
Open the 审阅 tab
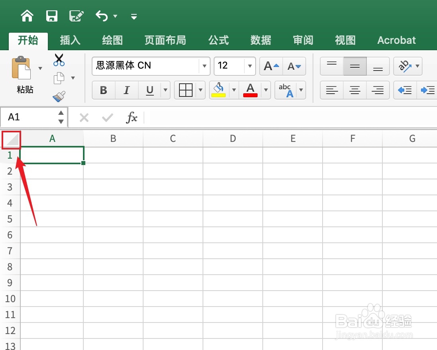click(303, 40)
